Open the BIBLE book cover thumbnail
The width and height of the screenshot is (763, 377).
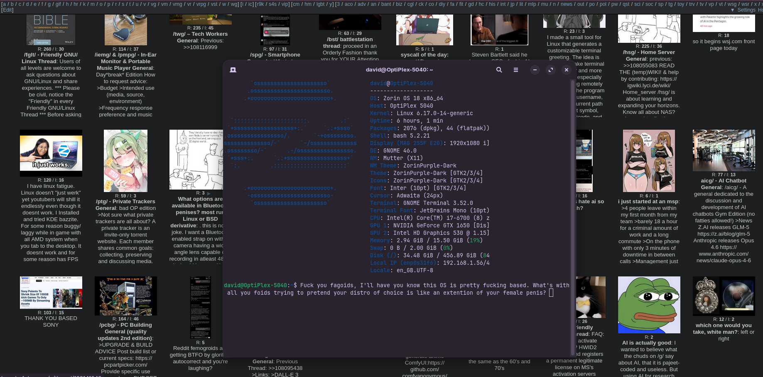click(x=51, y=30)
